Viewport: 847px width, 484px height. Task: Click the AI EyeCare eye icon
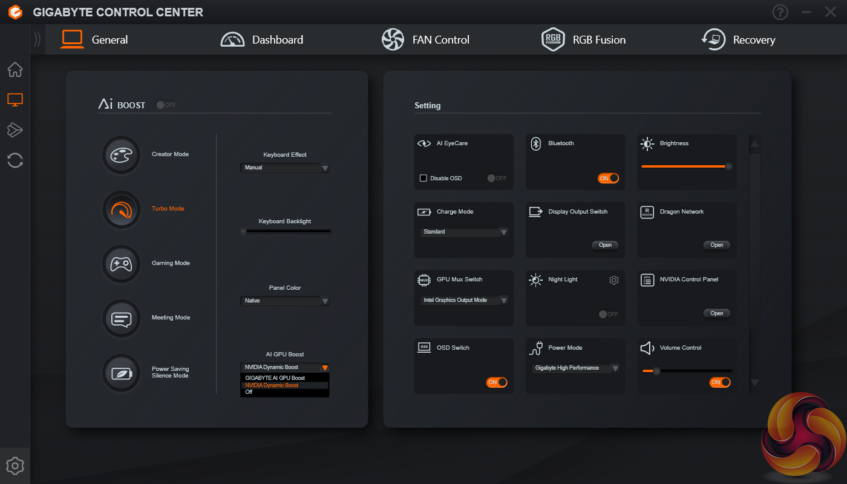tap(424, 144)
